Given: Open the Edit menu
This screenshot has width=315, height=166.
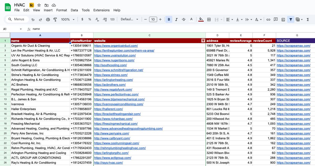Looking at the screenshot, I should [x=26, y=10].
